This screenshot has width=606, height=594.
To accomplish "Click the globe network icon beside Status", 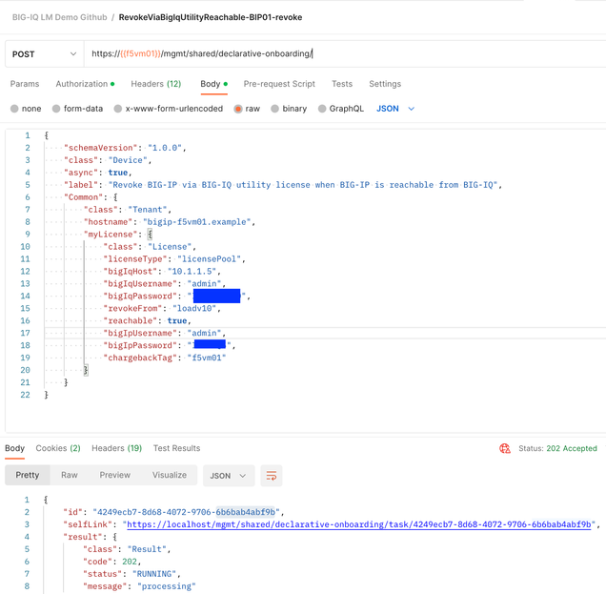I will [x=505, y=448].
